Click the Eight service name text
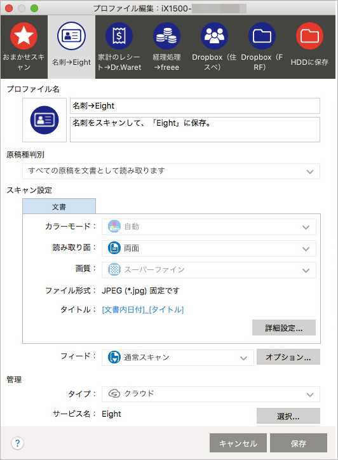 click(111, 414)
